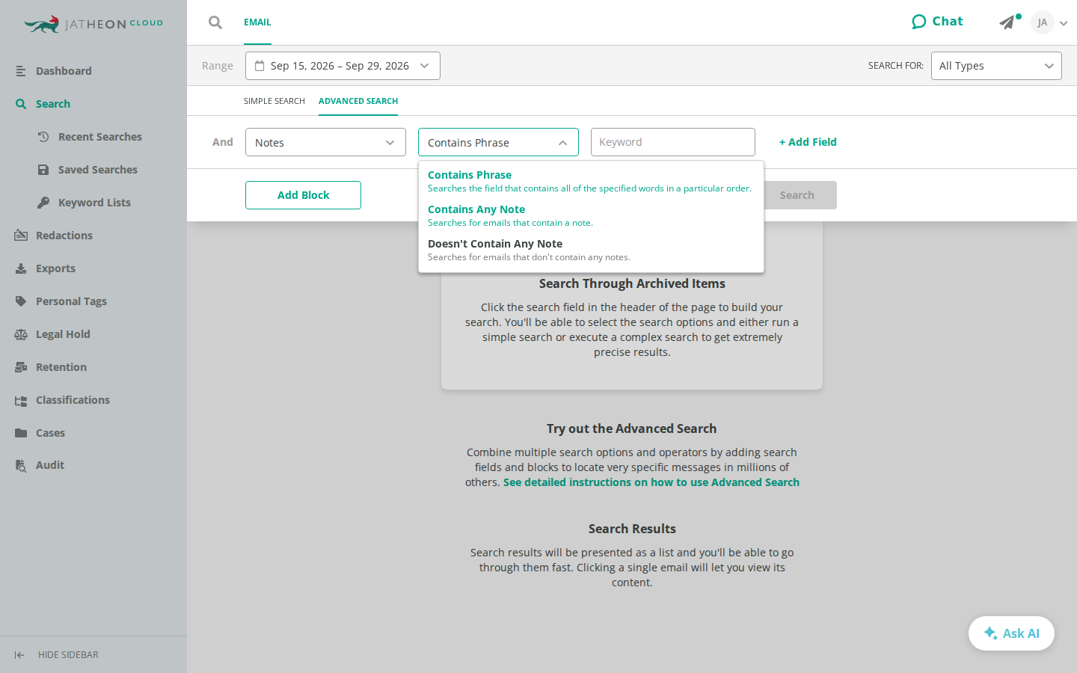The image size is (1077, 673).
Task: Click the Audit sidebar icon
Action: tap(21, 465)
